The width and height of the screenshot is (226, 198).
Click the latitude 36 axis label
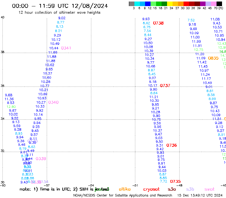(2, 86)
